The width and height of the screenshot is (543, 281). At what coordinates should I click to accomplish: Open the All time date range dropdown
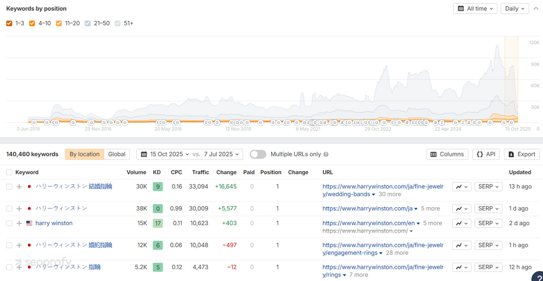(x=475, y=8)
